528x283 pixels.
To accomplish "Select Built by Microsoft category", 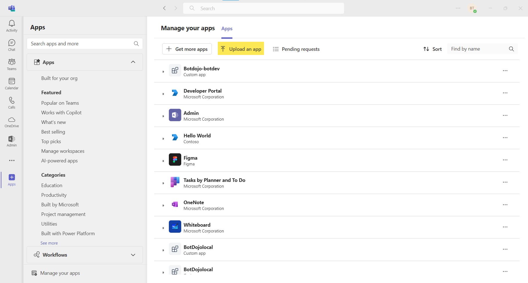I will point(60,205).
